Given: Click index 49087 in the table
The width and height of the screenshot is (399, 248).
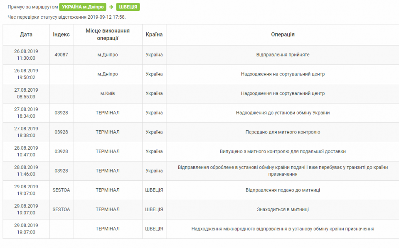Looking at the screenshot, I should coord(61,55).
